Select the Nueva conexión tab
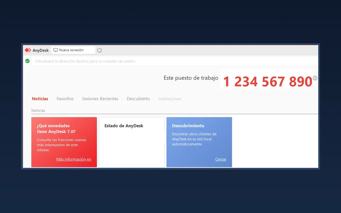The height and width of the screenshot is (213, 341). click(x=73, y=50)
